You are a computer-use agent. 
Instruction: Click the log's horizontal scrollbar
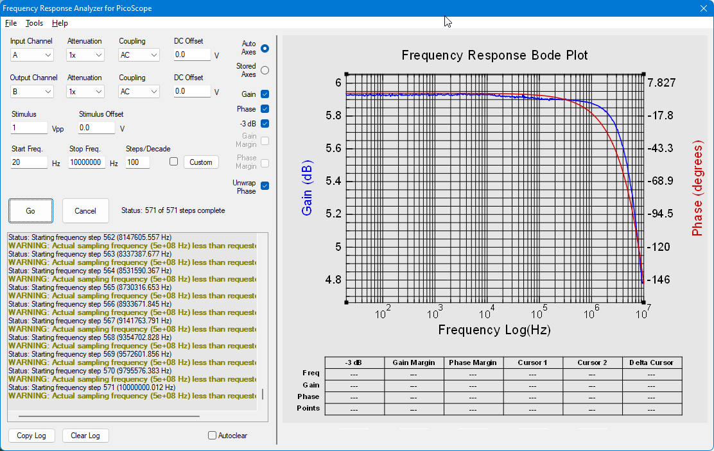[x=109, y=416]
